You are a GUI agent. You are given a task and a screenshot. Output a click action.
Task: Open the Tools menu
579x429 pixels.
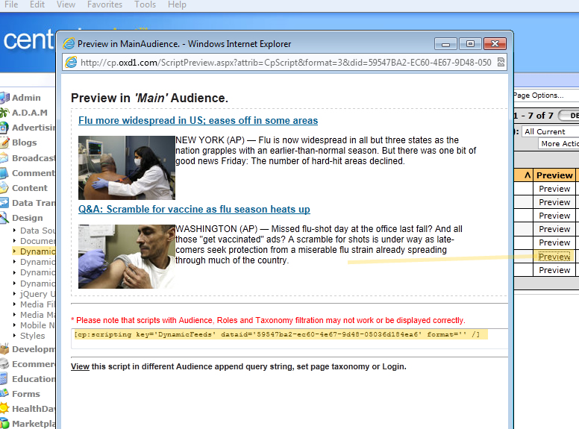pyautogui.click(x=145, y=4)
